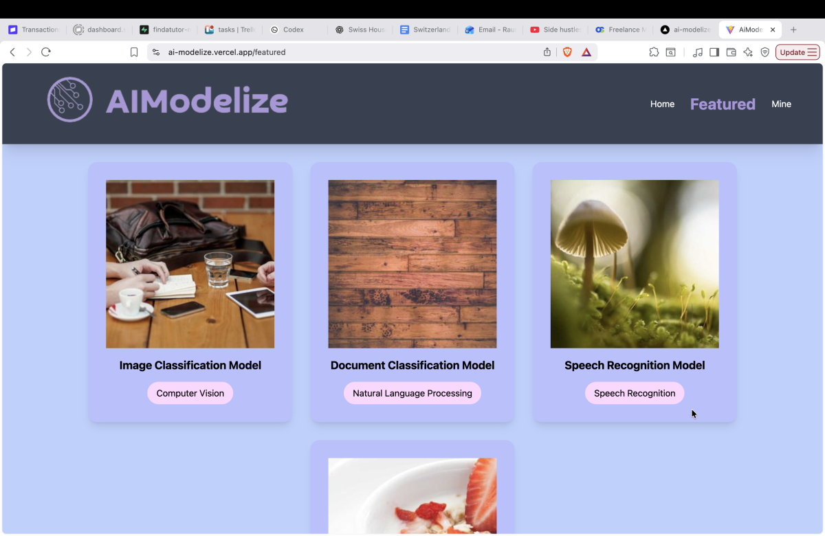The width and height of the screenshot is (825, 536).
Task: Switch to the tasks Trello tab
Action: [230, 30]
